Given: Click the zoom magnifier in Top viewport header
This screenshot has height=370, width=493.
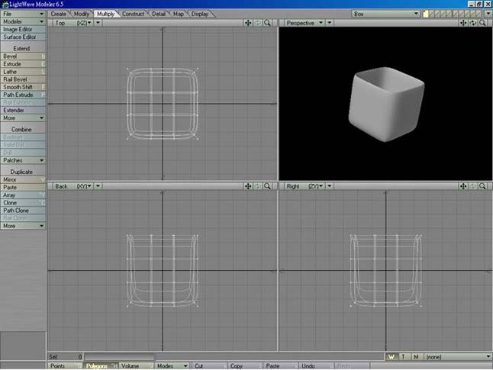Looking at the screenshot, I should click(x=267, y=23).
